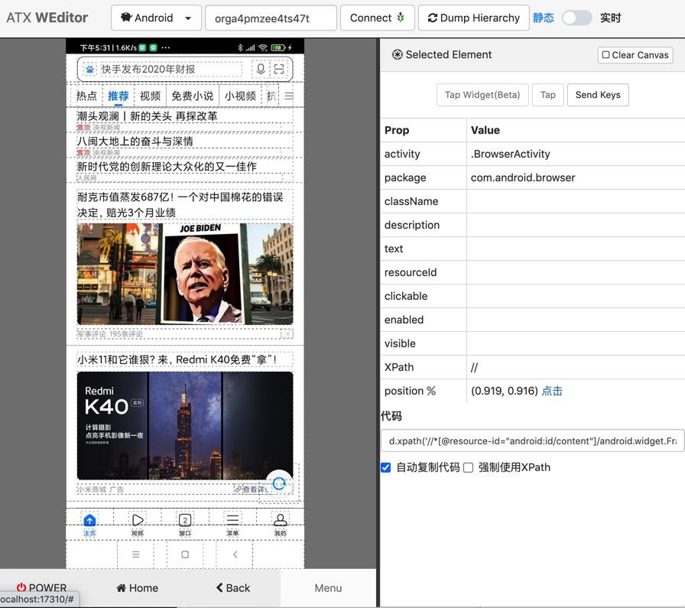Click Tap Widget(Beta) button
This screenshot has width=685, height=608.
pos(482,95)
